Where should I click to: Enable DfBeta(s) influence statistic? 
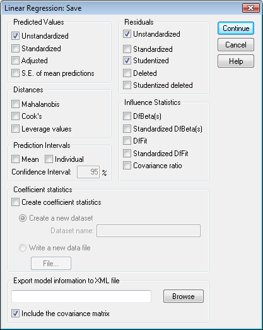127,116
